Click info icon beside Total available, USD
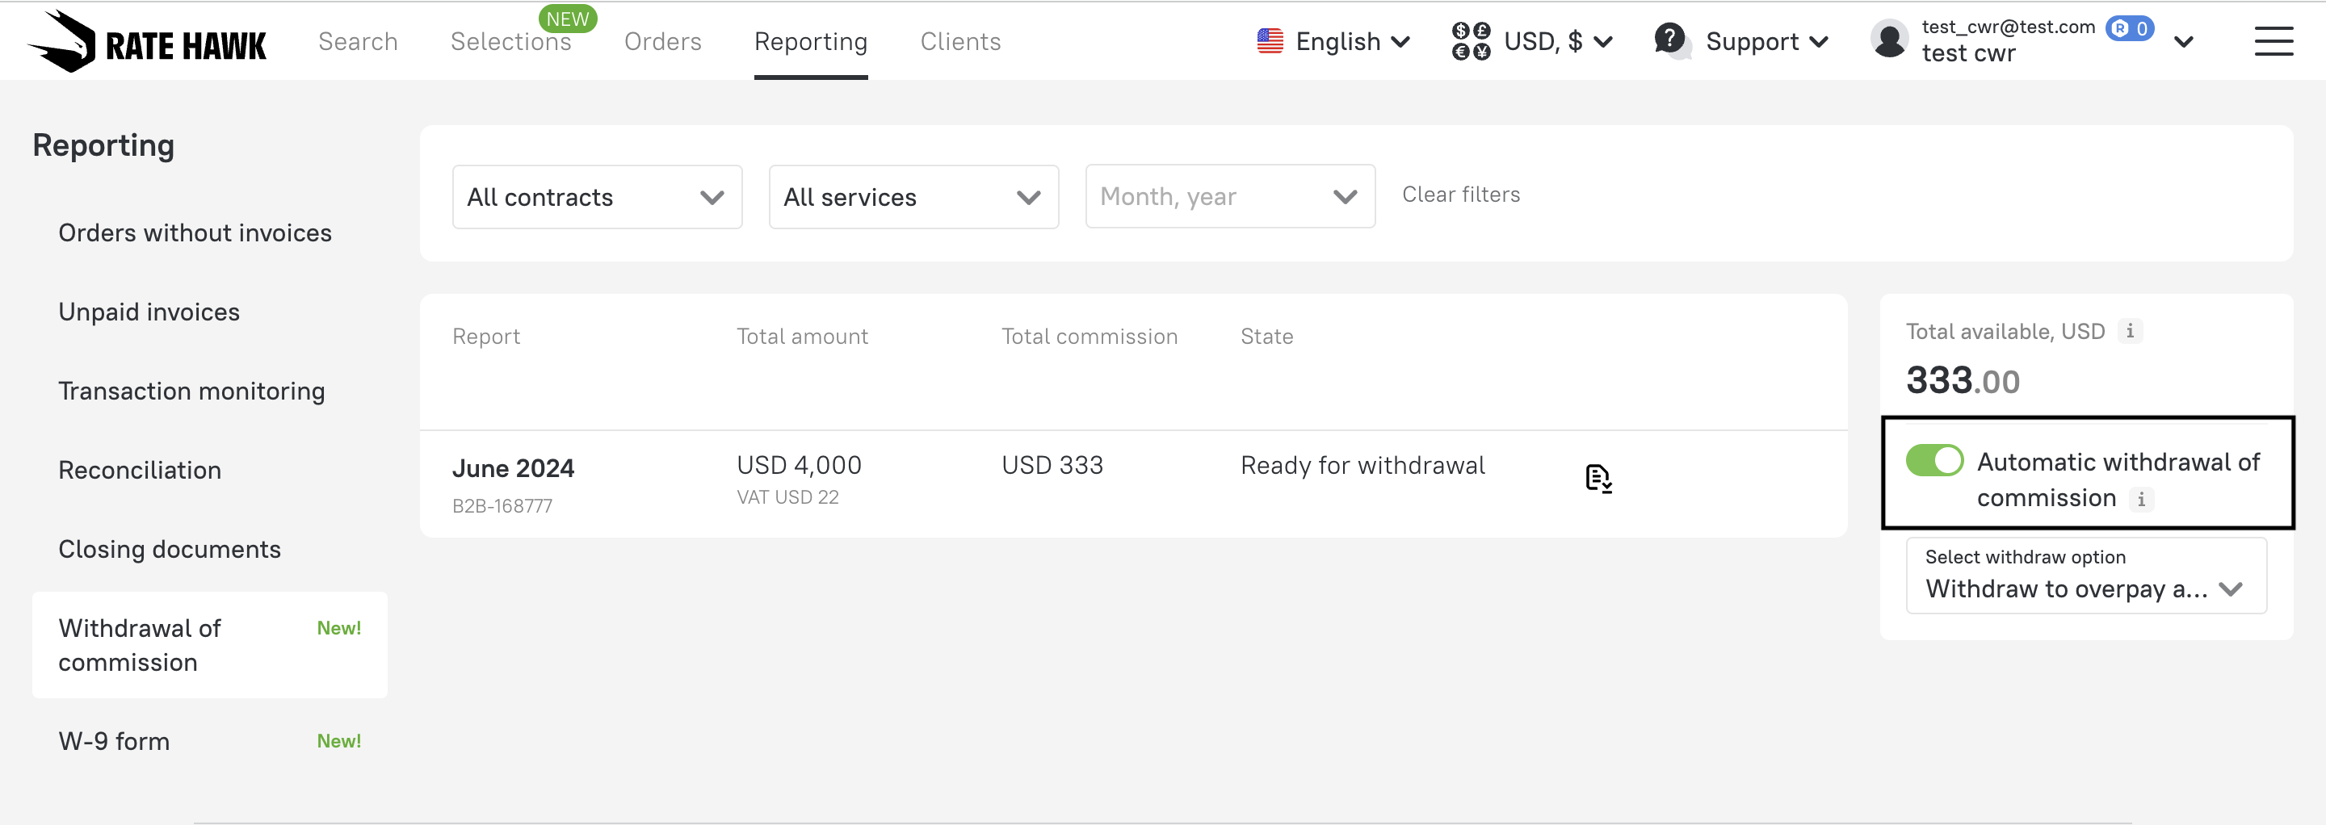Viewport: 2326px width, 825px height. 2130,331
